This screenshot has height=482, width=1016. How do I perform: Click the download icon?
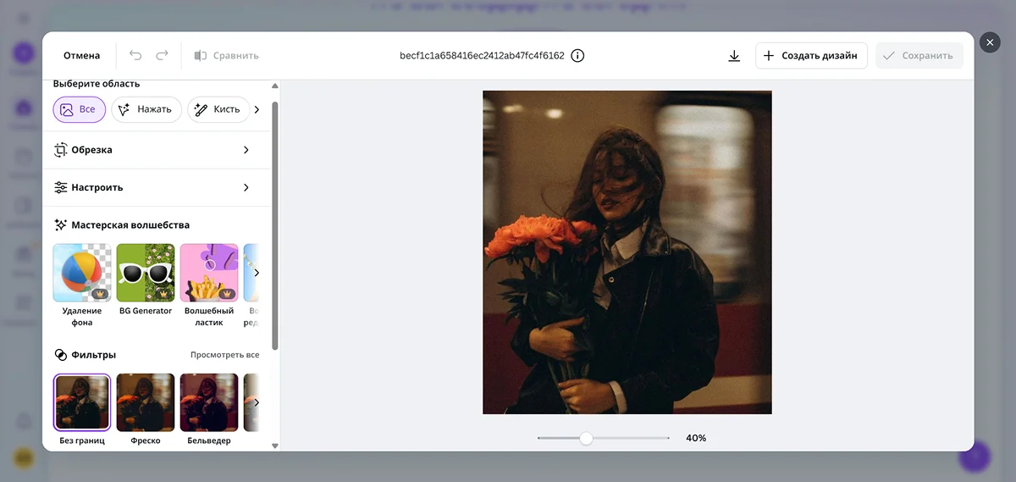click(734, 56)
